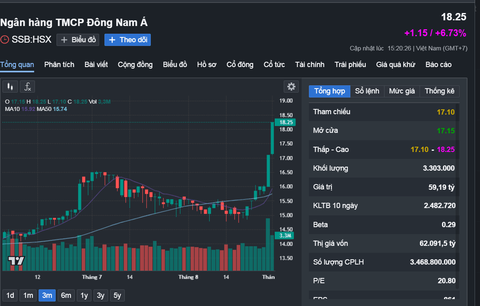Click the P/E value 20.80
480x306 pixels.
(446, 281)
